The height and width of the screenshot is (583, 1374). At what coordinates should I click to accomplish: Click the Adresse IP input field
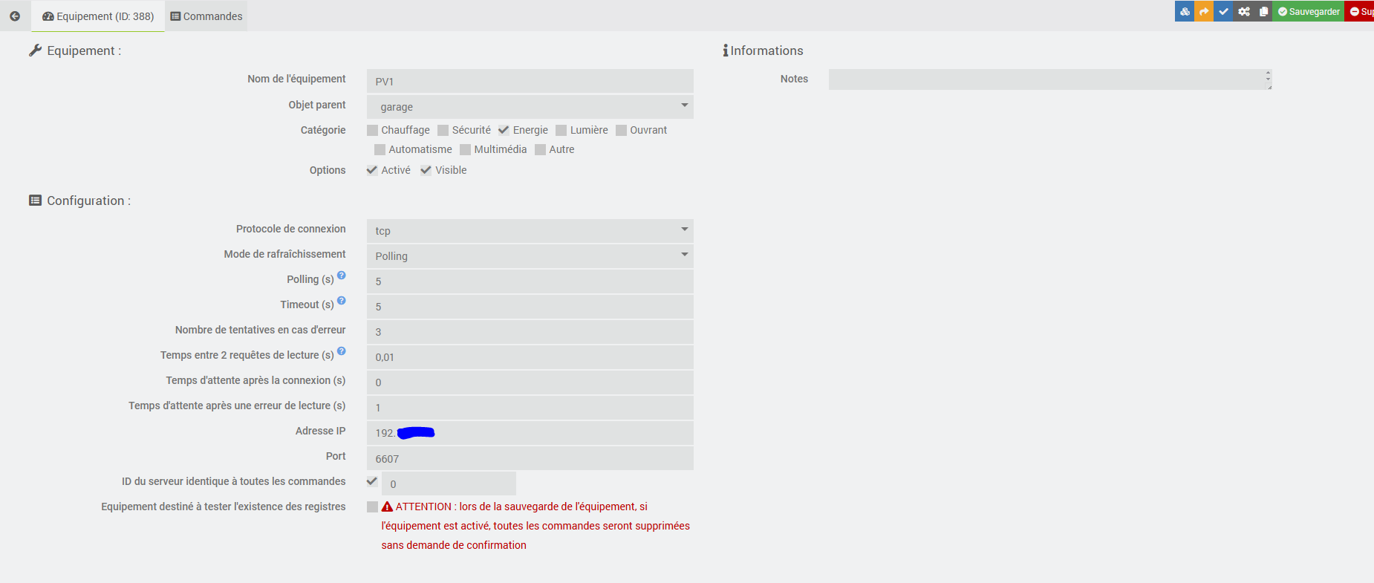tap(530, 433)
